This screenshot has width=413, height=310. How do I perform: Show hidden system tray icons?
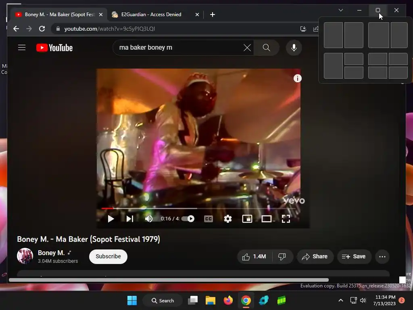[x=340, y=300]
